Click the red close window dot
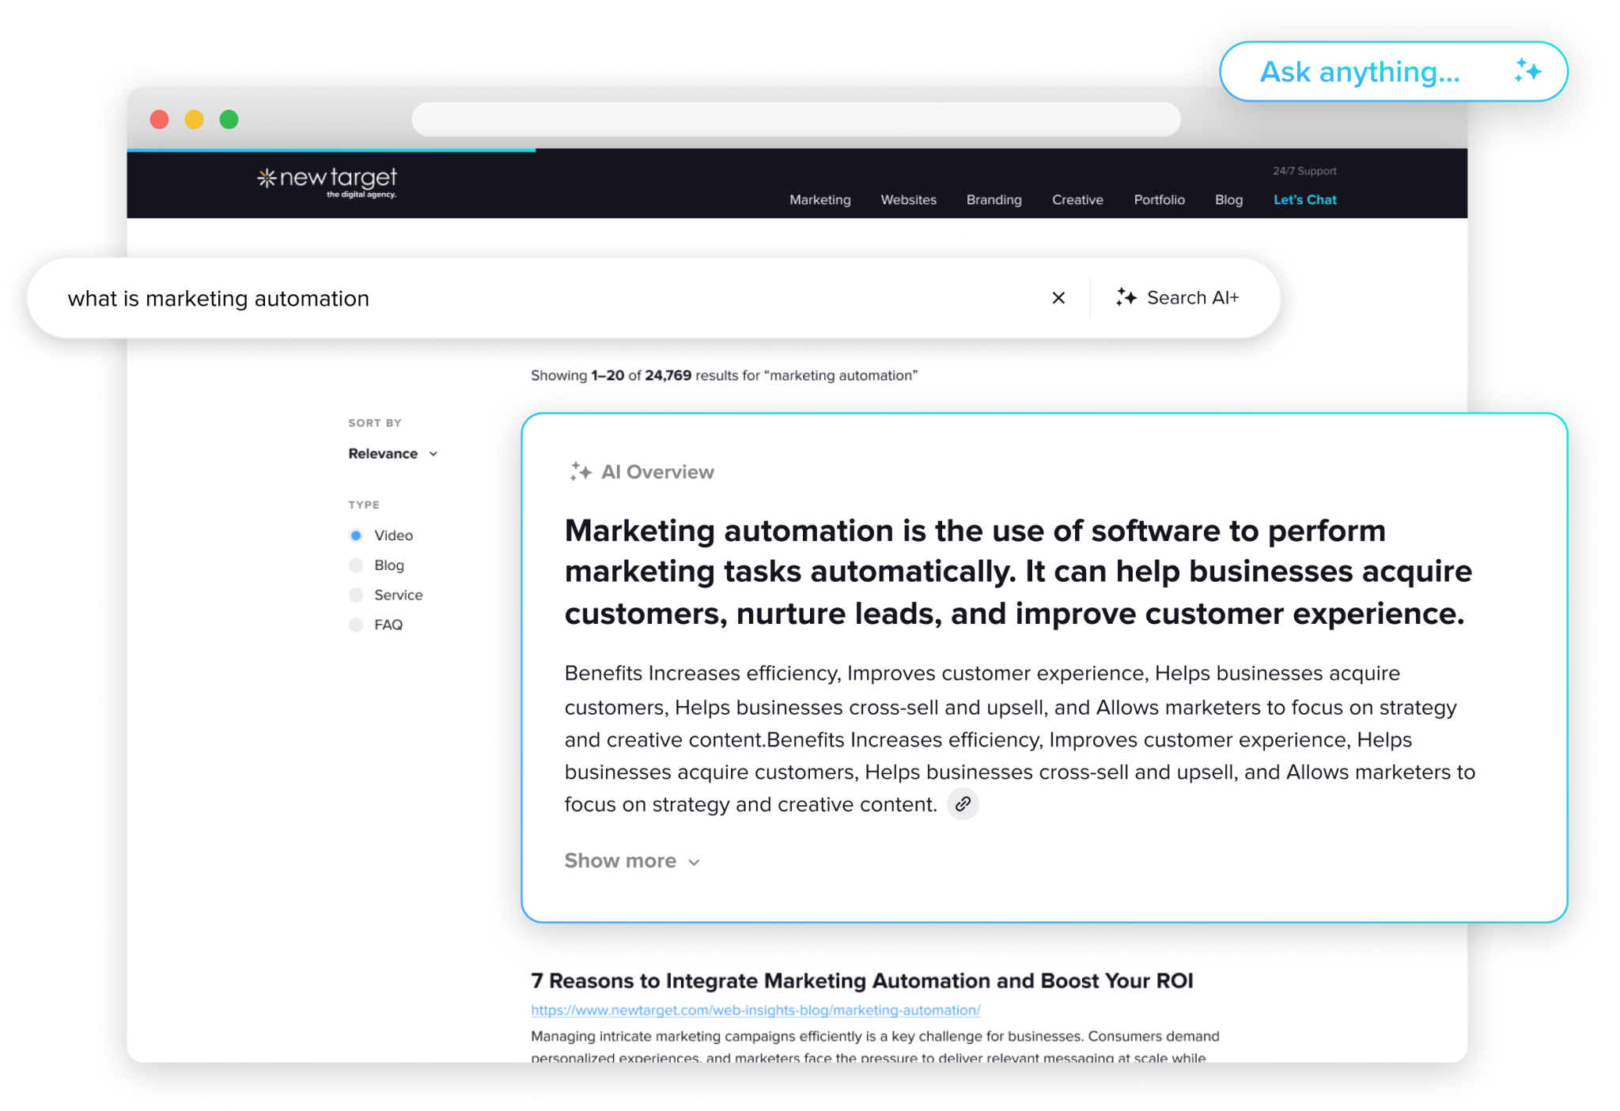This screenshot has width=1620, height=1111. pyautogui.click(x=159, y=119)
